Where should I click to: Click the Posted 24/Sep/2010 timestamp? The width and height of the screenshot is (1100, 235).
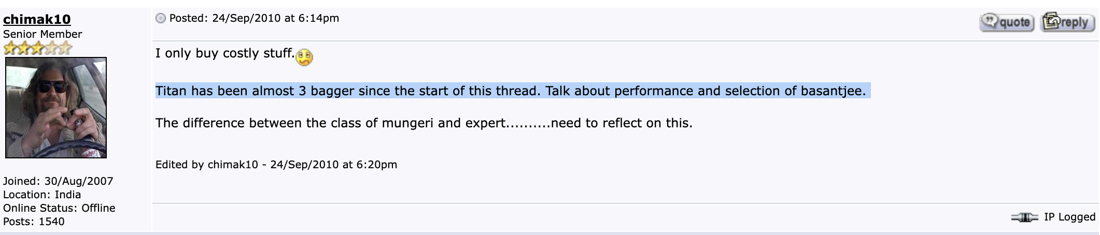coord(254,18)
